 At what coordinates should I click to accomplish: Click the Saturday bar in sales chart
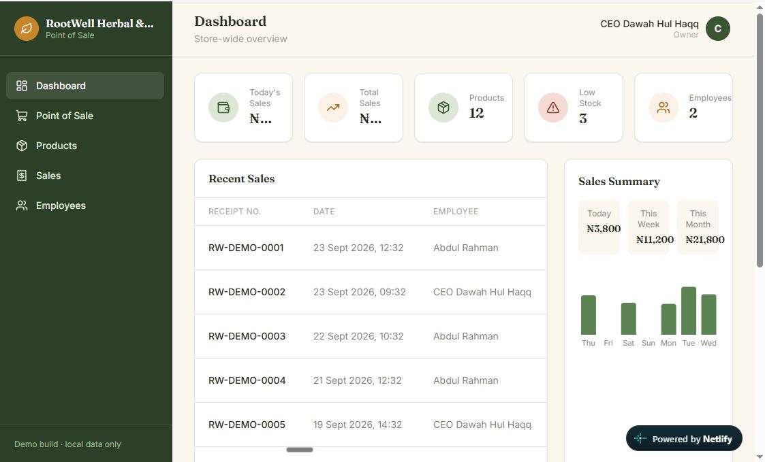pyautogui.click(x=628, y=318)
